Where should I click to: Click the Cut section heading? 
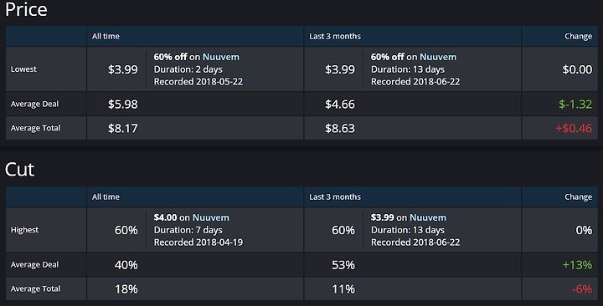click(x=19, y=170)
